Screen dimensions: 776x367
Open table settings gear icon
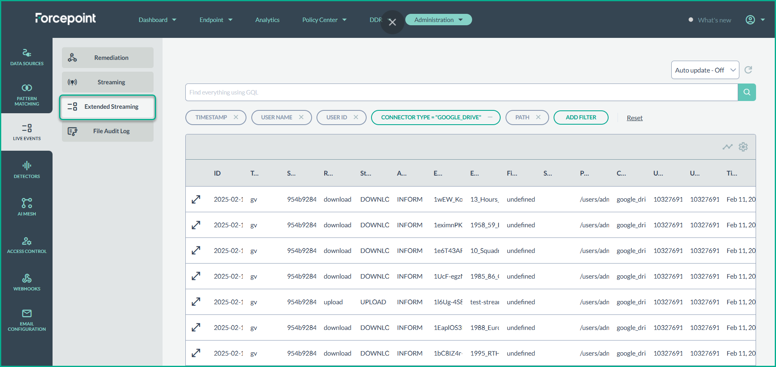pos(743,147)
